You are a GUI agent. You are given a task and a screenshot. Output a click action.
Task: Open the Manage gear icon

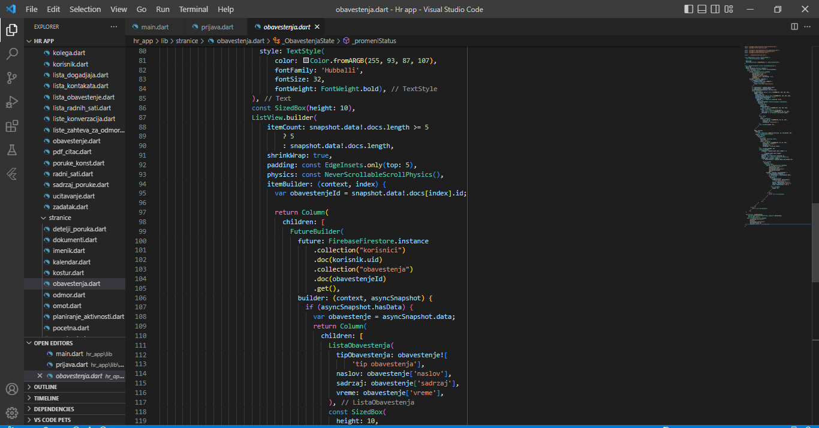11,413
